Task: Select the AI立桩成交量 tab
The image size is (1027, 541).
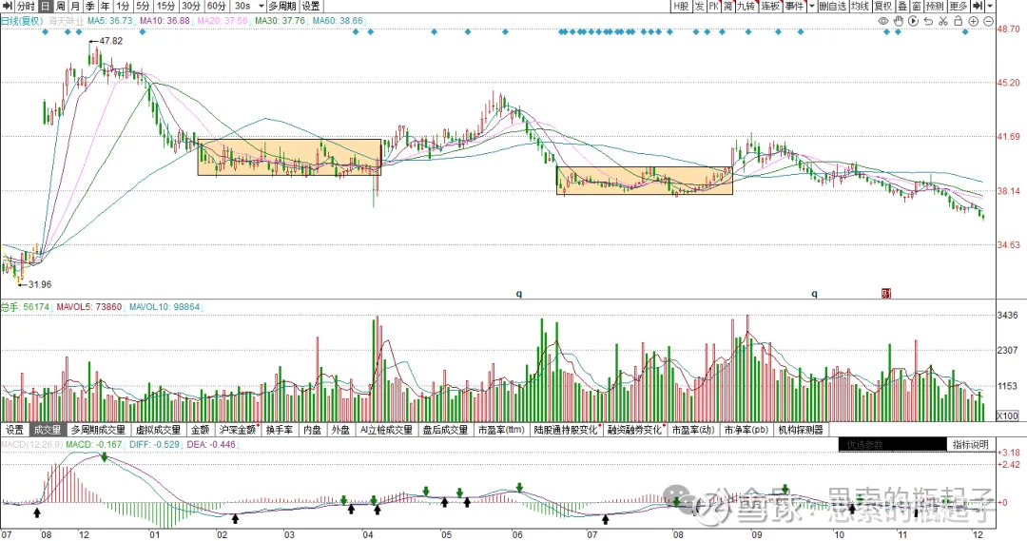Action: pos(386,430)
